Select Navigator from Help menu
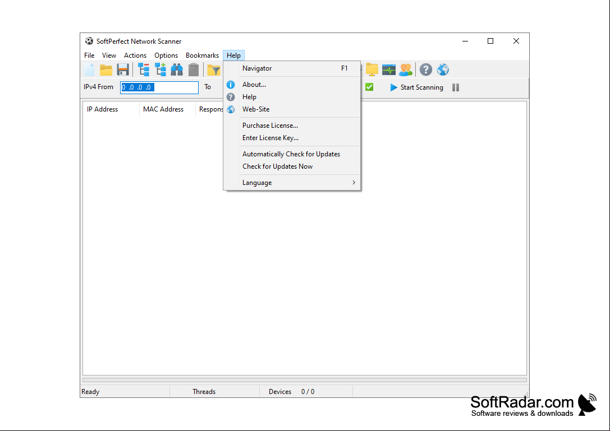610x431 pixels. (292, 68)
